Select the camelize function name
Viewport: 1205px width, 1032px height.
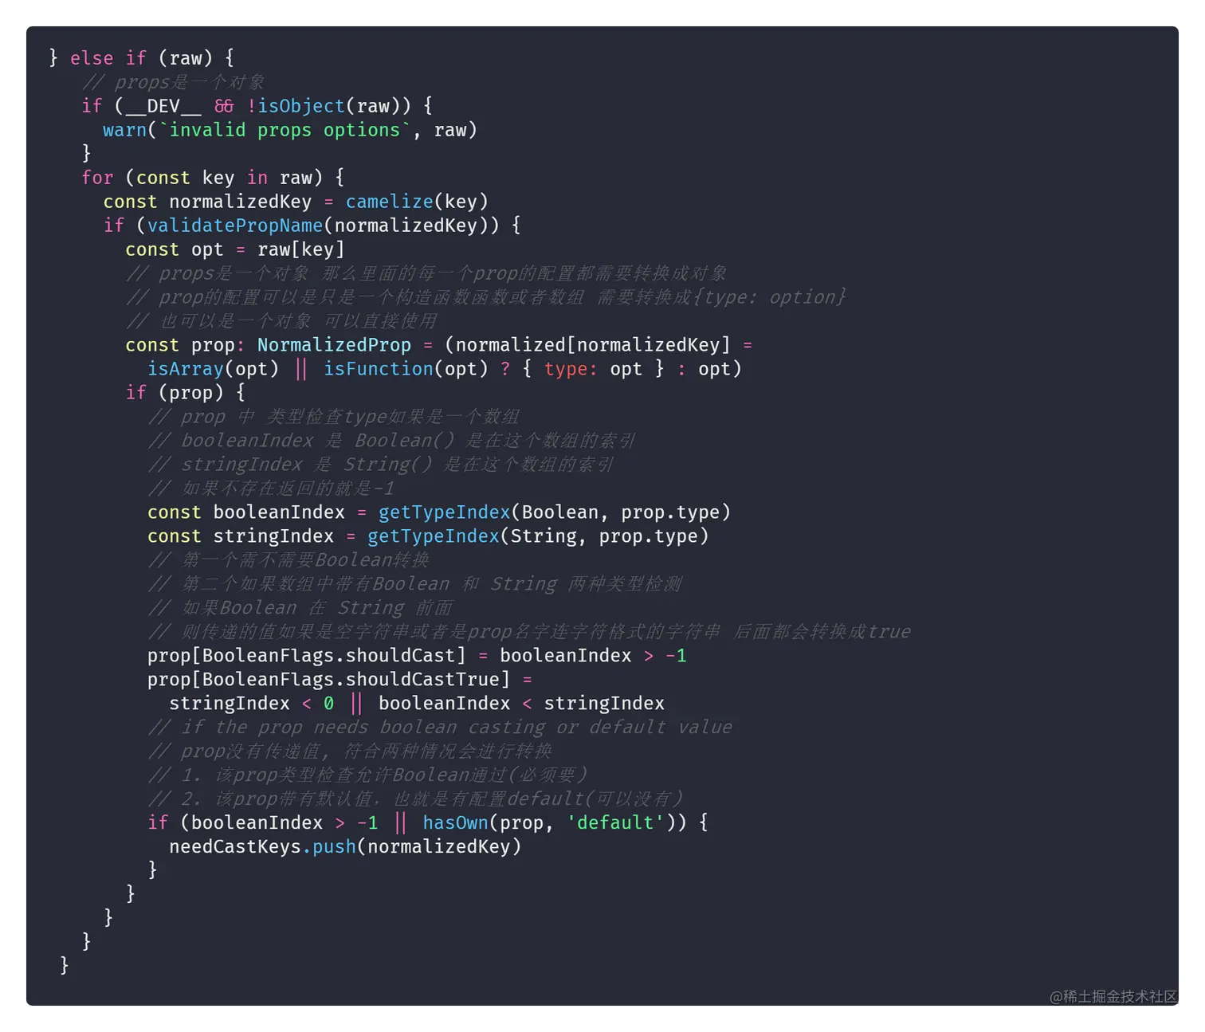(x=390, y=202)
